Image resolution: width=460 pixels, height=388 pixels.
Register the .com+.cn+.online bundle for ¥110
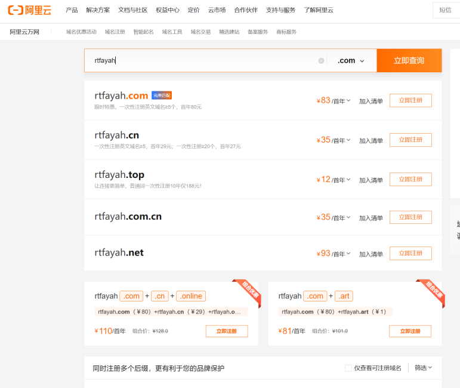tap(227, 331)
